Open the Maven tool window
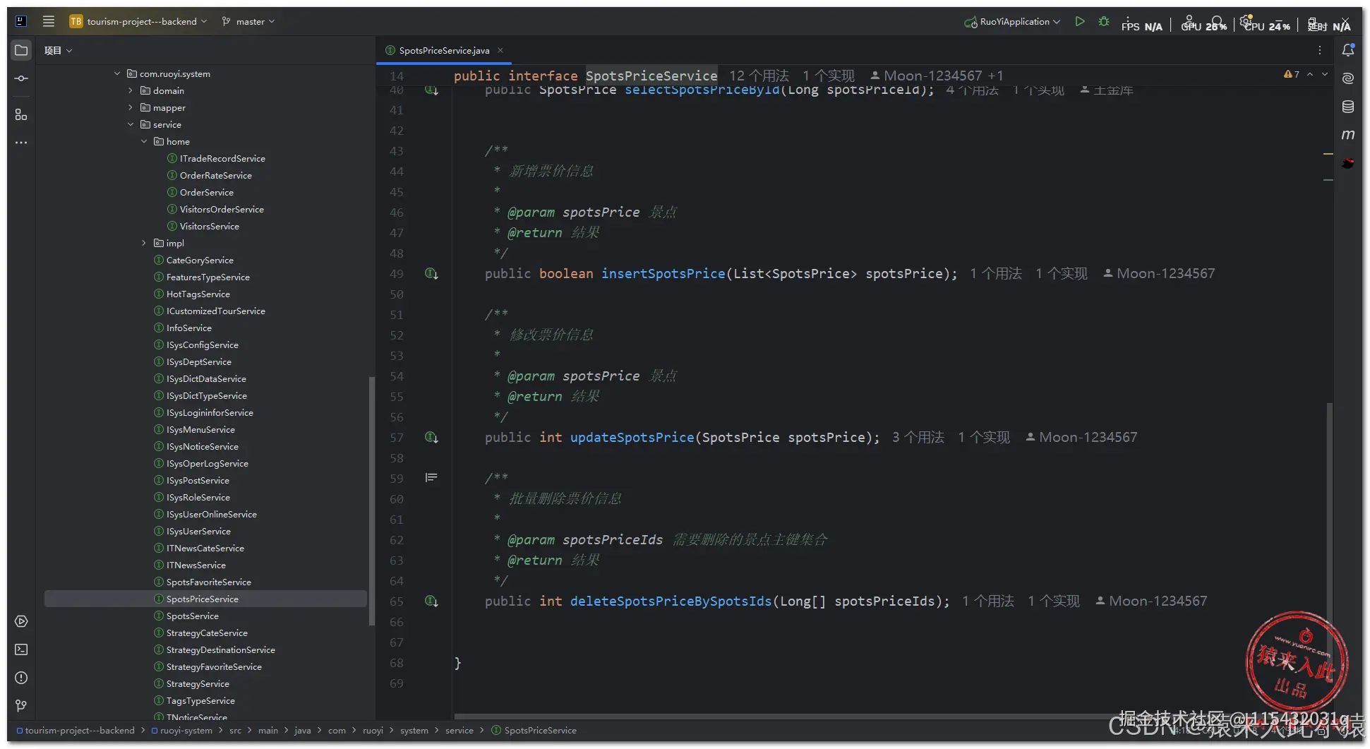This screenshot has height=749, width=1370. (x=1348, y=134)
